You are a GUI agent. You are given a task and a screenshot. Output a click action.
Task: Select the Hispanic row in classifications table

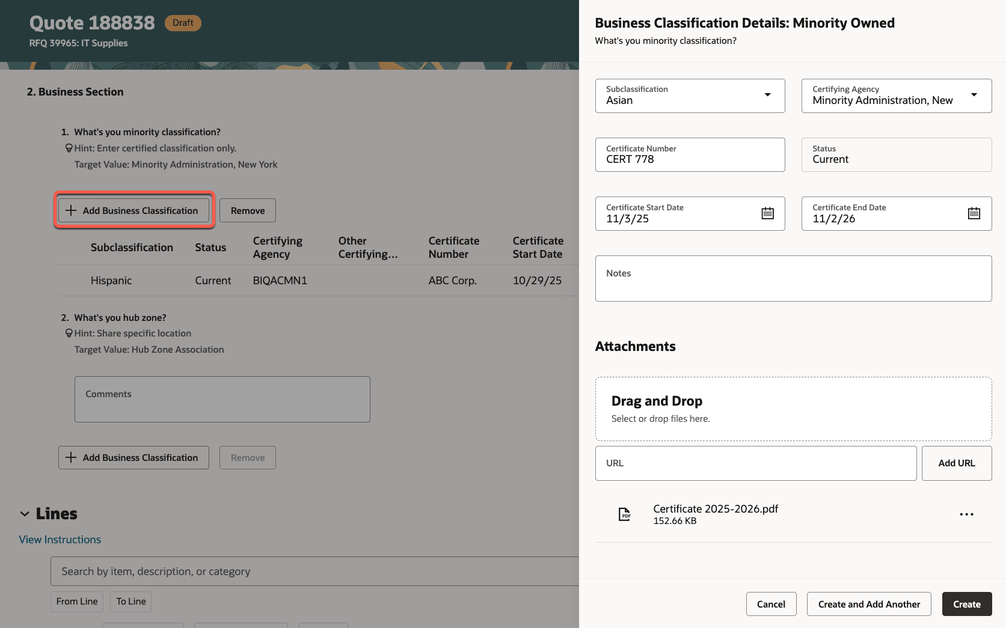click(111, 280)
